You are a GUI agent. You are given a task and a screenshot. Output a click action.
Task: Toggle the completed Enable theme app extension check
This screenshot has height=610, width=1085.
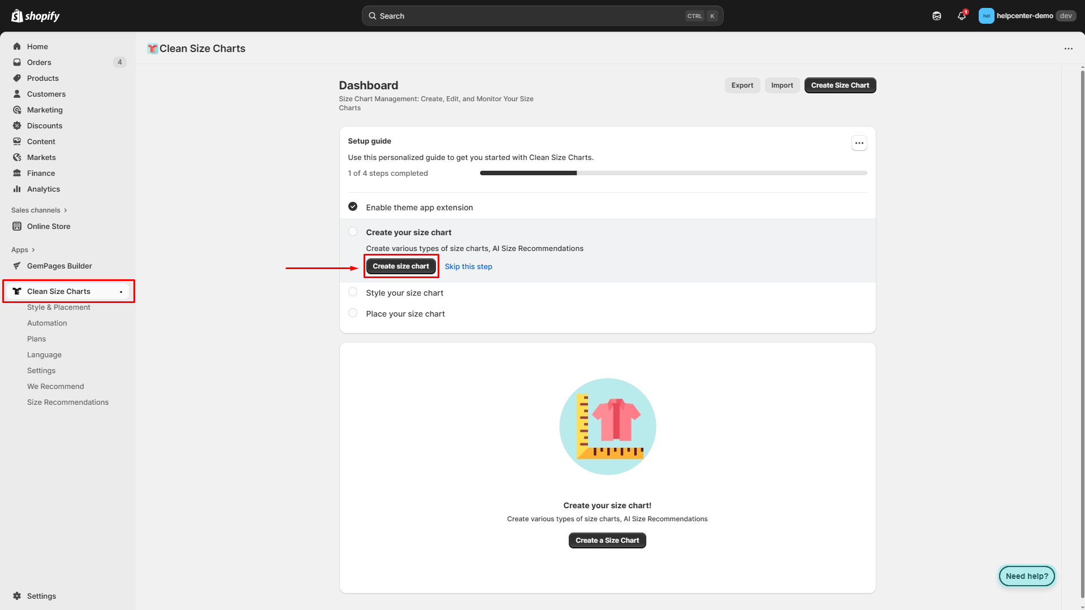(353, 207)
